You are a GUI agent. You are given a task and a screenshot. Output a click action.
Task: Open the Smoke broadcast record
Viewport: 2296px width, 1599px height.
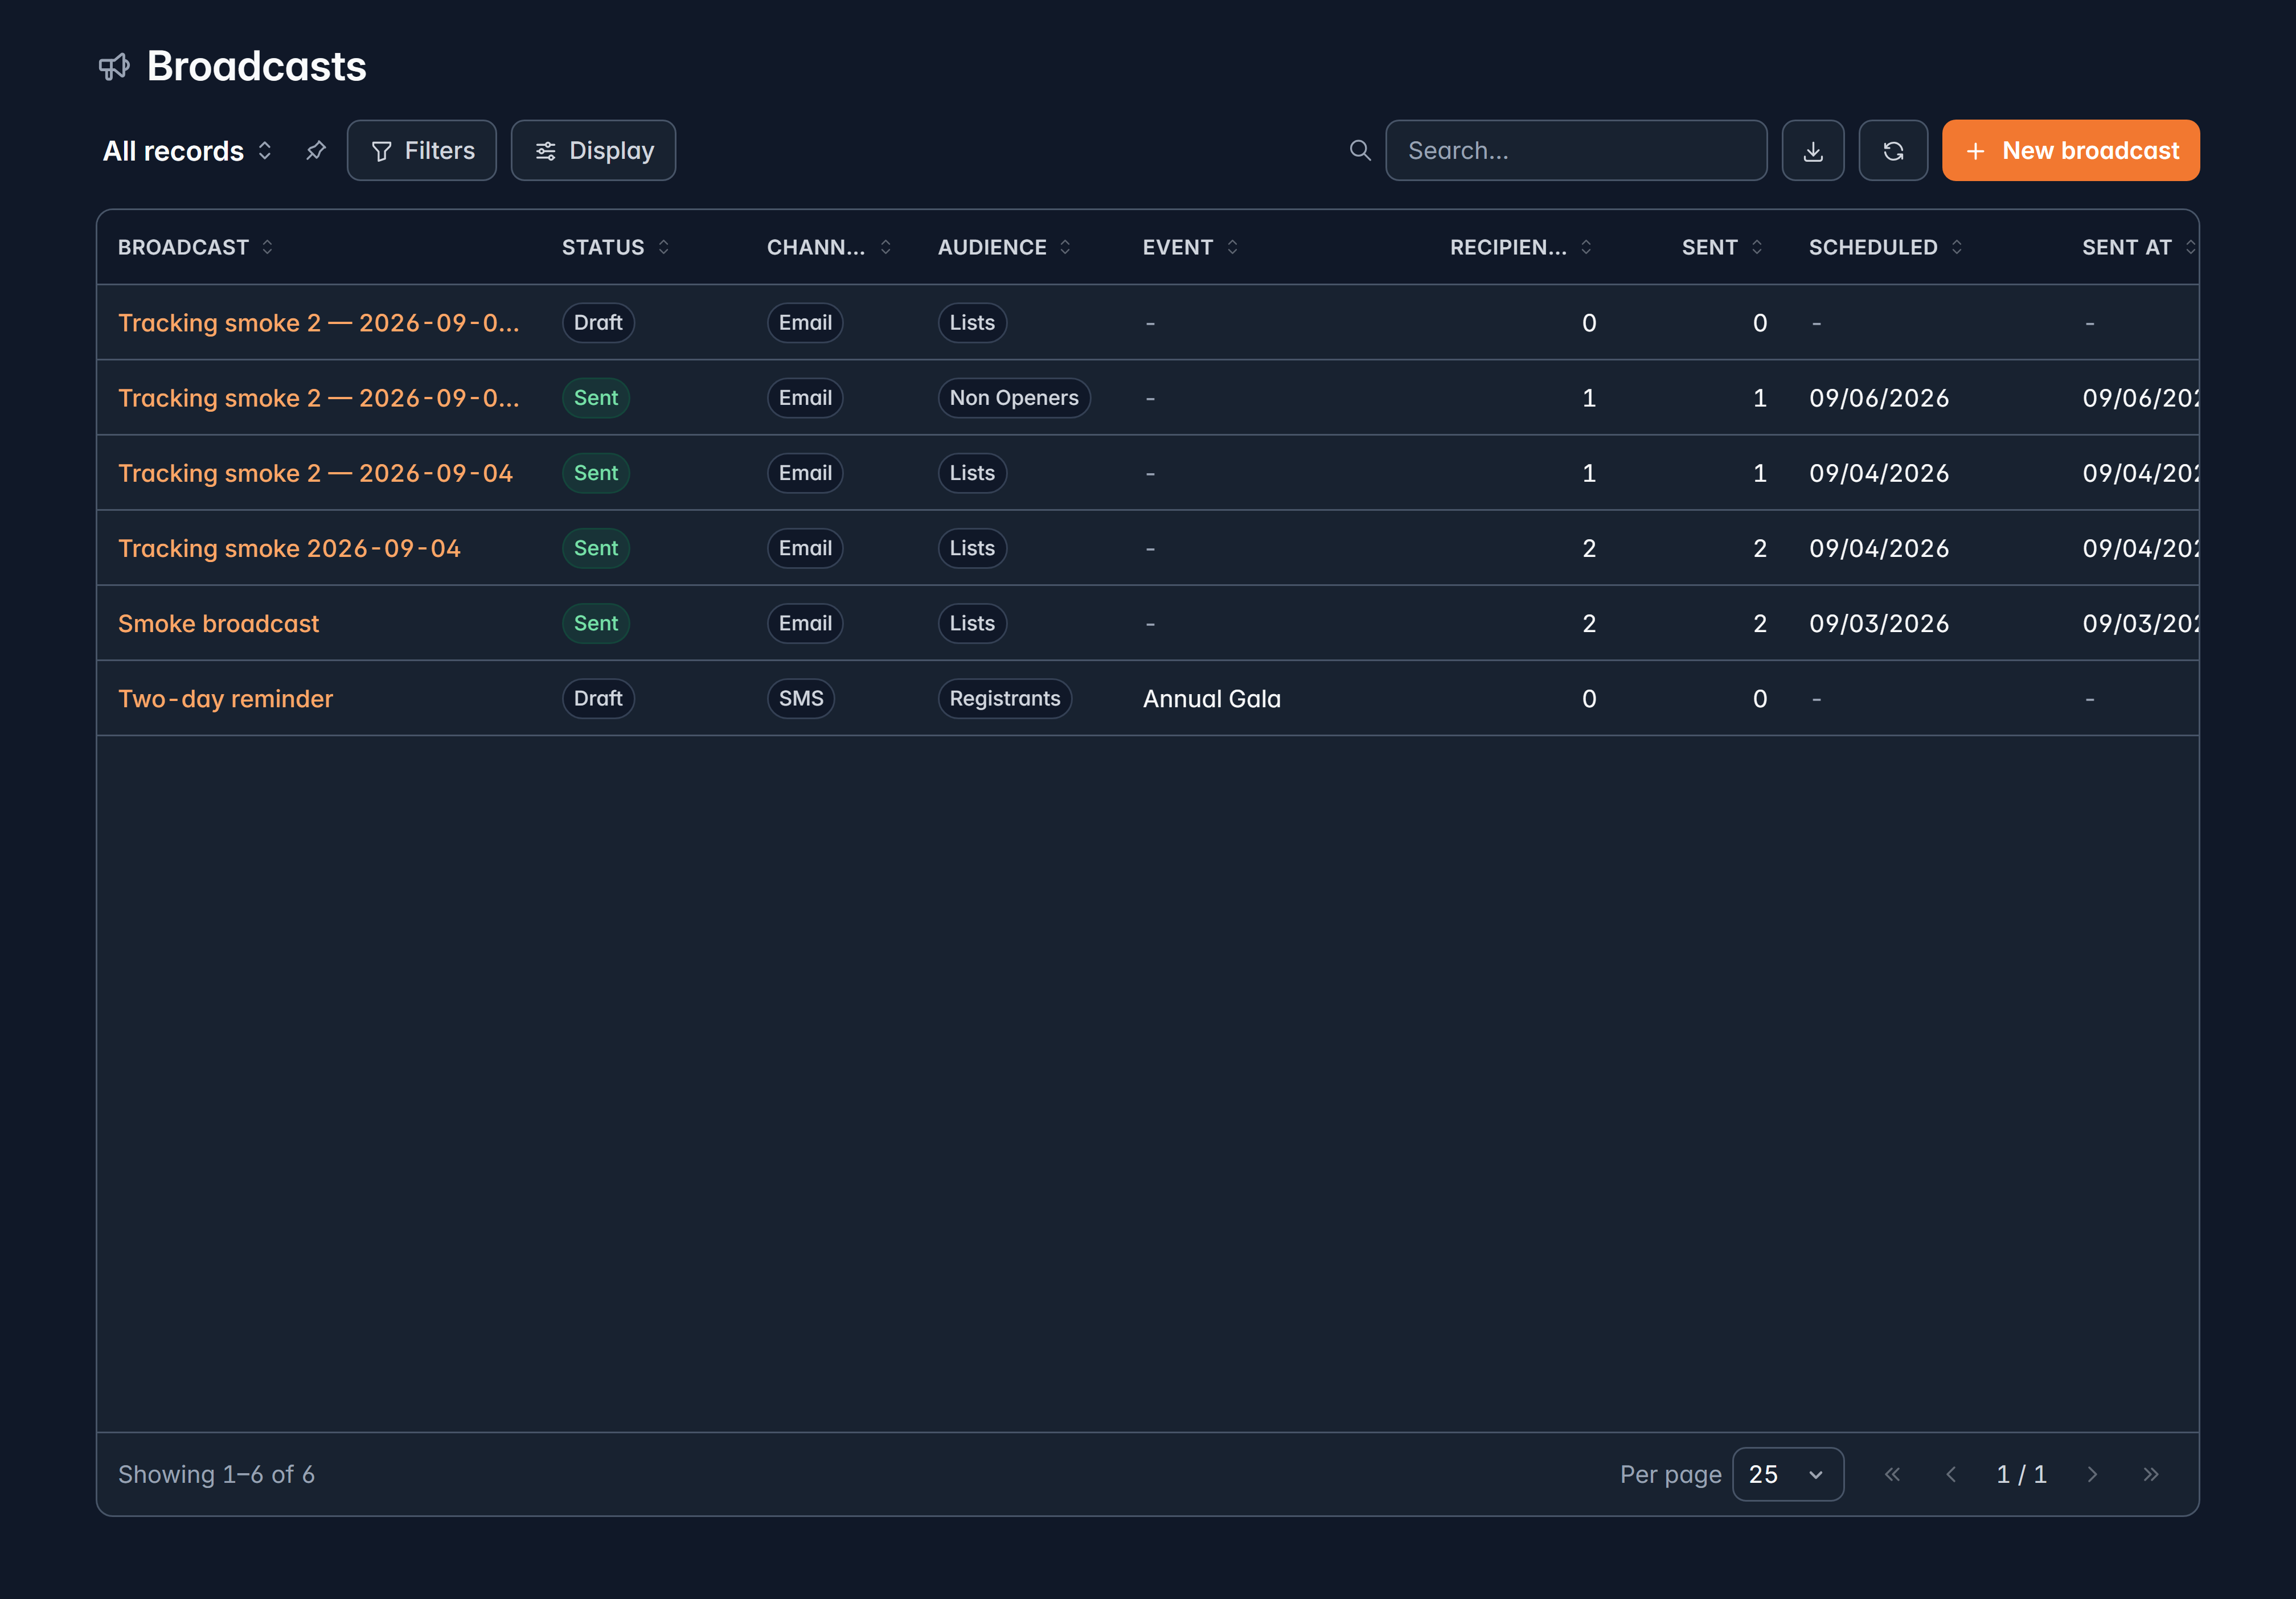click(x=219, y=623)
